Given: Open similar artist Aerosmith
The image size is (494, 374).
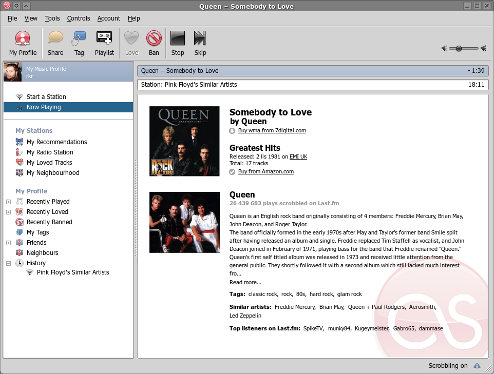Looking at the screenshot, I should [422, 307].
